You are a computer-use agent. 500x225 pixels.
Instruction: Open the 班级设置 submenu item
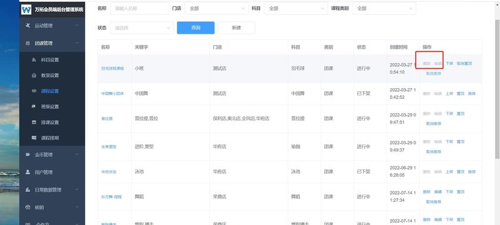point(50,107)
